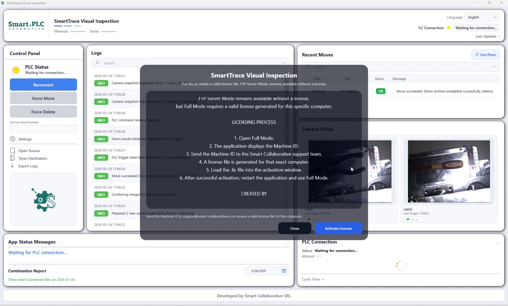Click the OK status badge in Recent Moves
This screenshot has width=508, height=306.
[x=381, y=91]
